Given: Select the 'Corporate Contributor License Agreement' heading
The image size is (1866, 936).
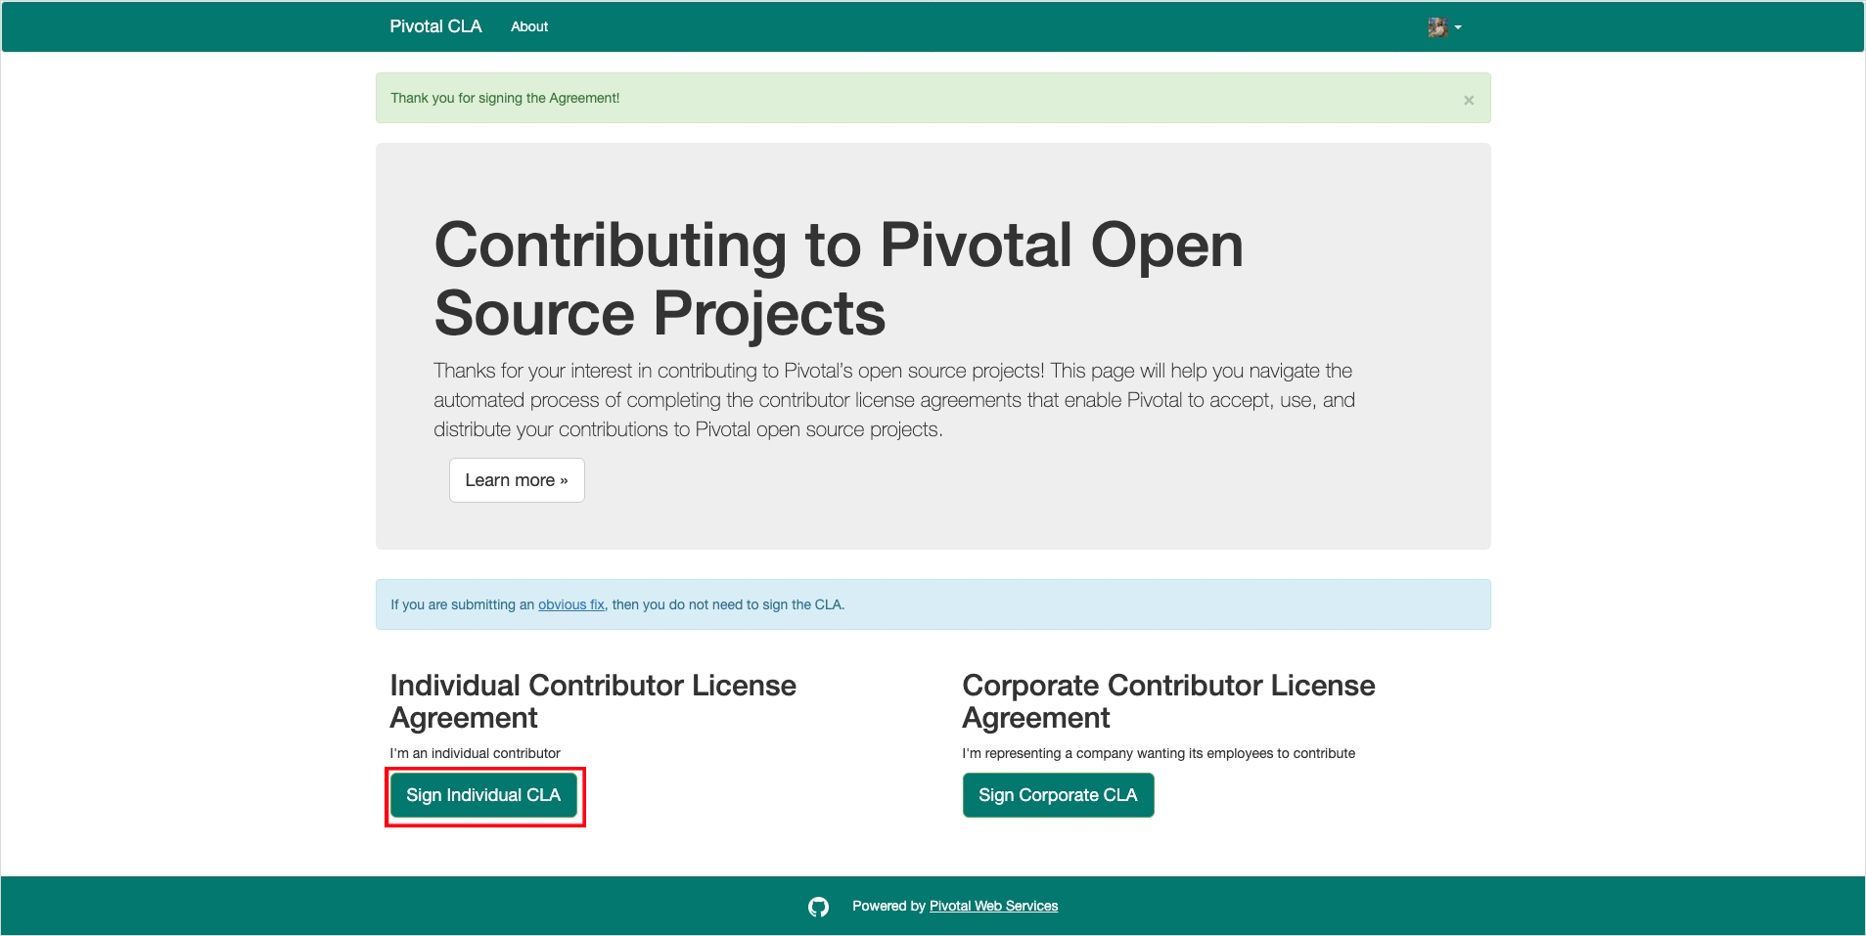Looking at the screenshot, I should pyautogui.click(x=1168, y=701).
